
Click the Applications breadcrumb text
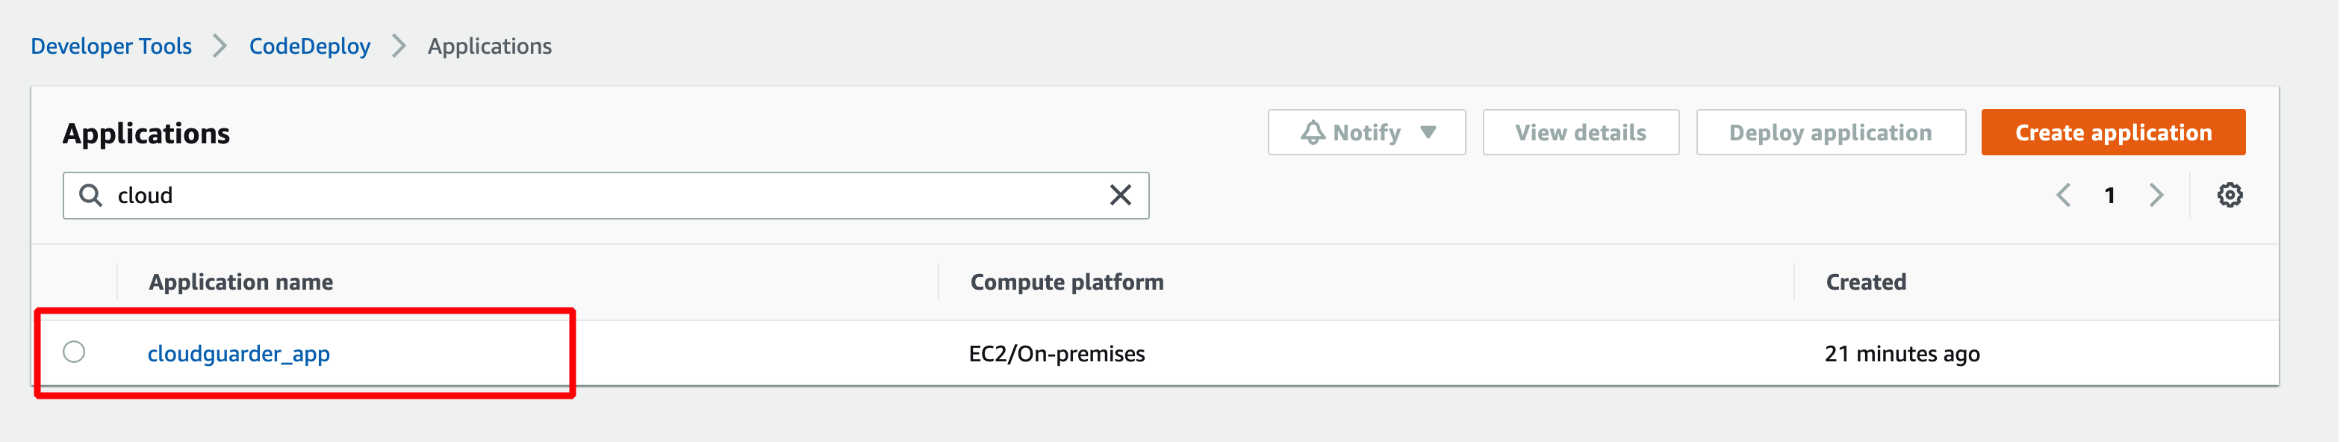point(489,46)
